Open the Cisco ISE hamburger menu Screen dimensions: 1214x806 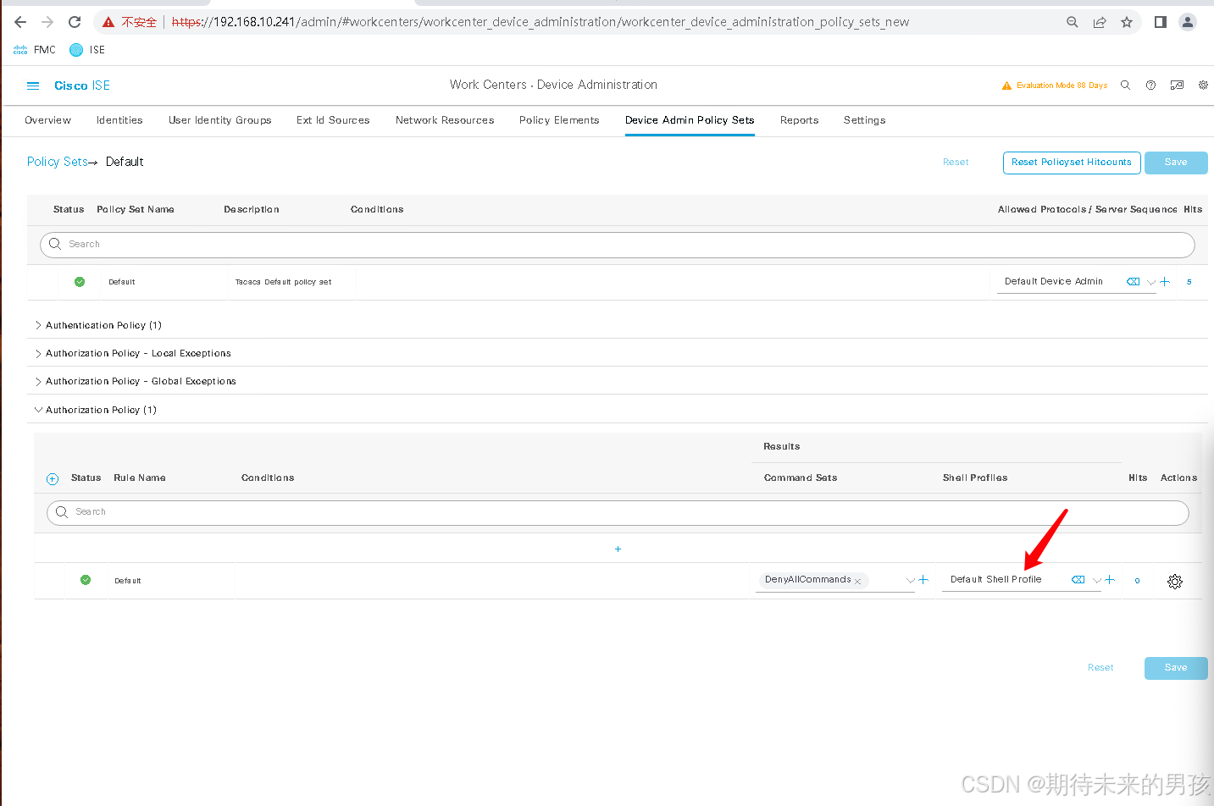33,86
